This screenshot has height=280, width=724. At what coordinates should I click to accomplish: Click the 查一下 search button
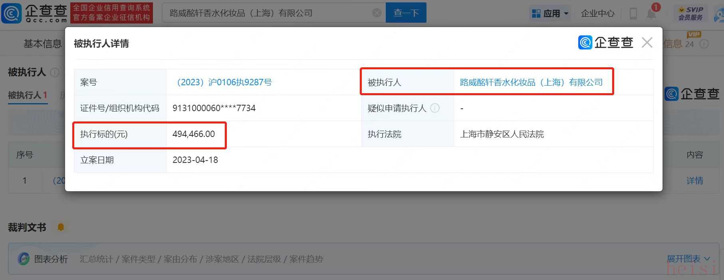click(406, 13)
